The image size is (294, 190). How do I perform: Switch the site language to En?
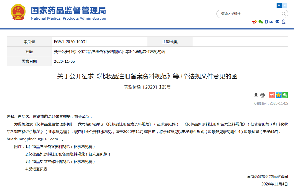coord(285,5)
